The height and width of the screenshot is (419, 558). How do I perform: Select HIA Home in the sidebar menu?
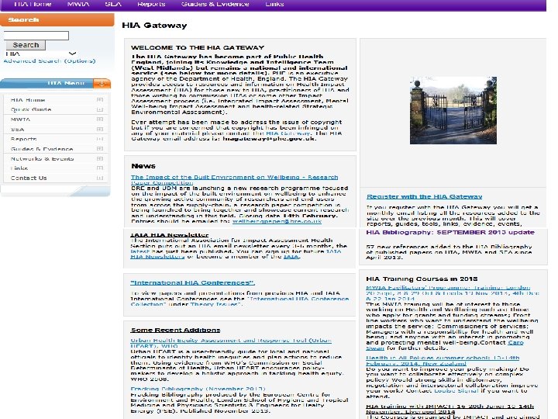coord(28,100)
